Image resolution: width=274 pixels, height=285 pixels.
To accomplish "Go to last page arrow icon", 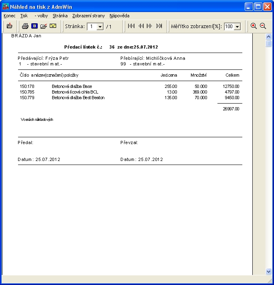I will [159, 26].
